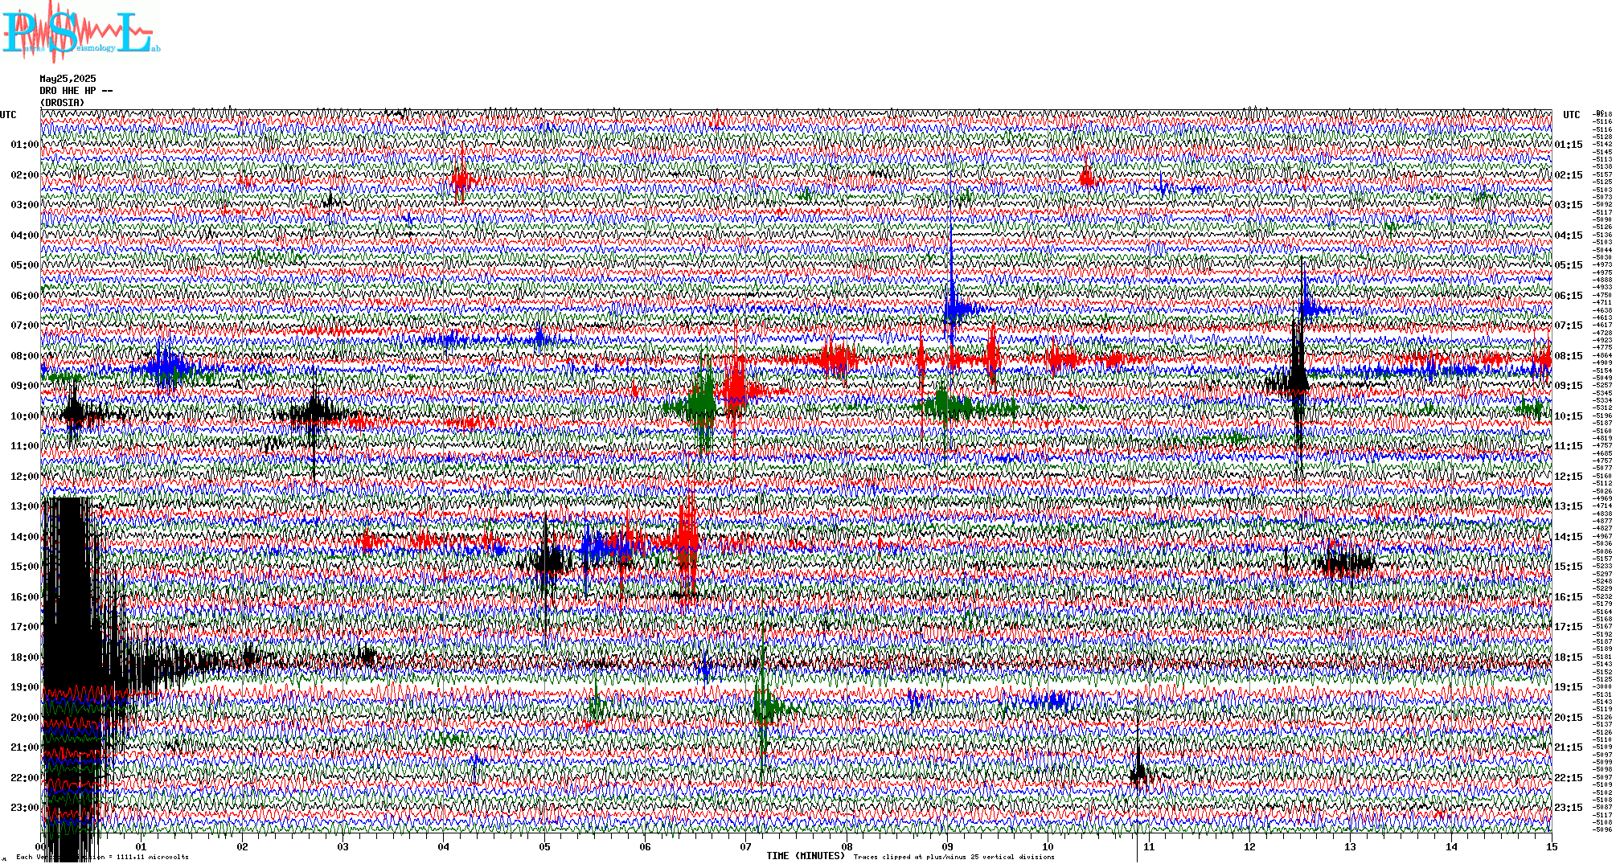Image resolution: width=1616 pixels, height=868 pixels.
Task: Select minute tick label 12
Action: [x=1250, y=846]
